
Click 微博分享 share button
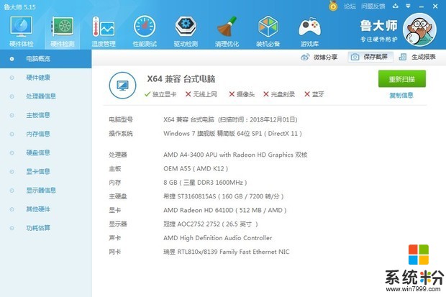[x=319, y=58]
